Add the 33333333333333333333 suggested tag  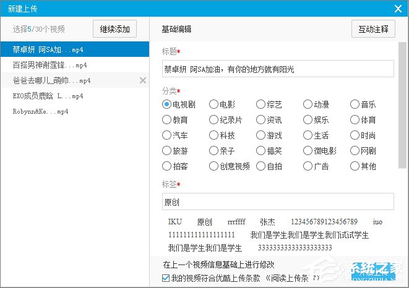tap(295, 248)
